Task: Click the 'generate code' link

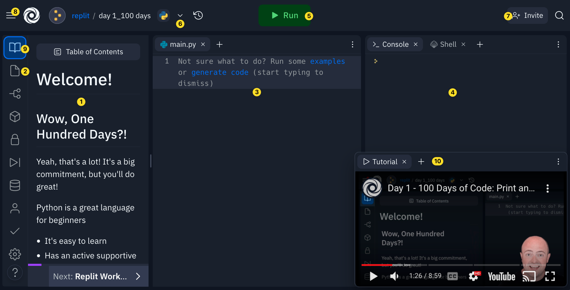Action: (220, 72)
